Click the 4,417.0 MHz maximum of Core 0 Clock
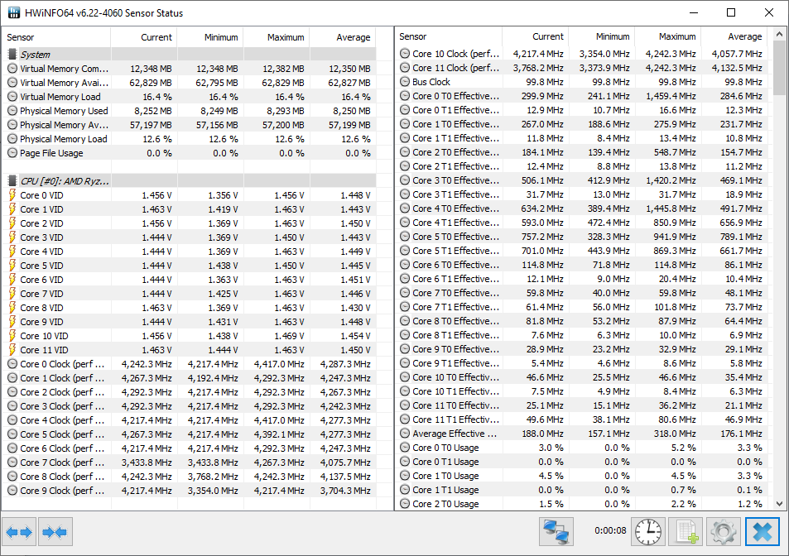The height and width of the screenshot is (556, 789). tap(279, 364)
